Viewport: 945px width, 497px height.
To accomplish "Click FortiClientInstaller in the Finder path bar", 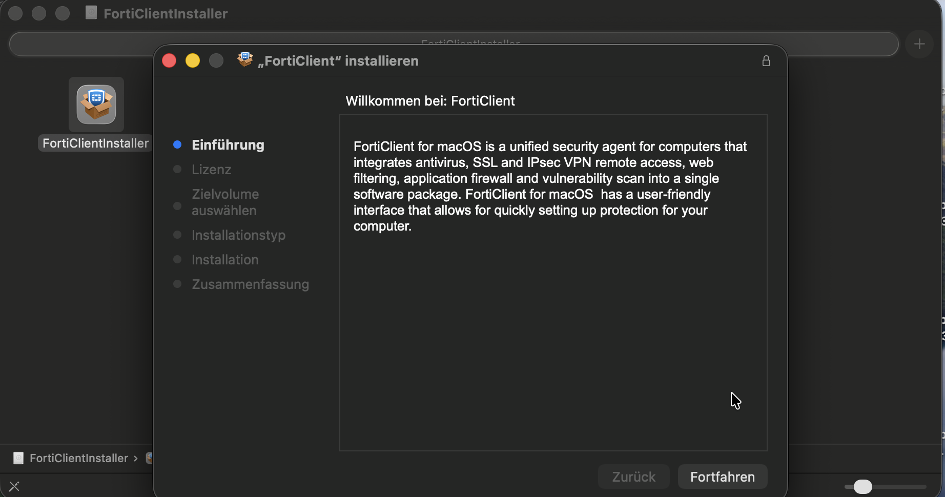I will (x=78, y=458).
